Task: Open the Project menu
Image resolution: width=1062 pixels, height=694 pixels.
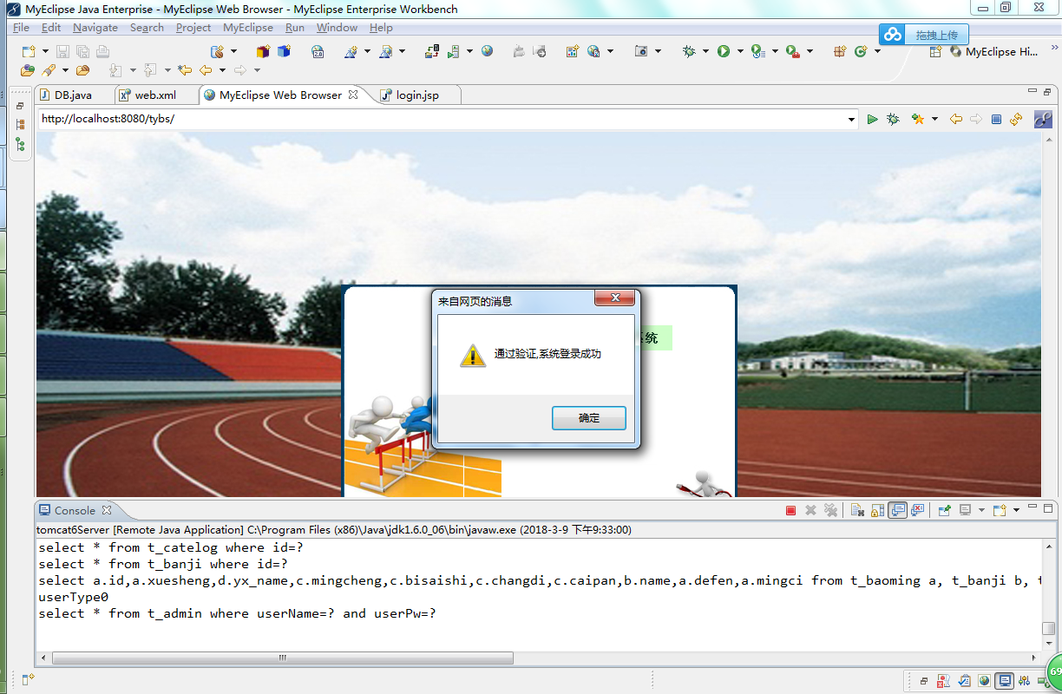Action: click(193, 28)
